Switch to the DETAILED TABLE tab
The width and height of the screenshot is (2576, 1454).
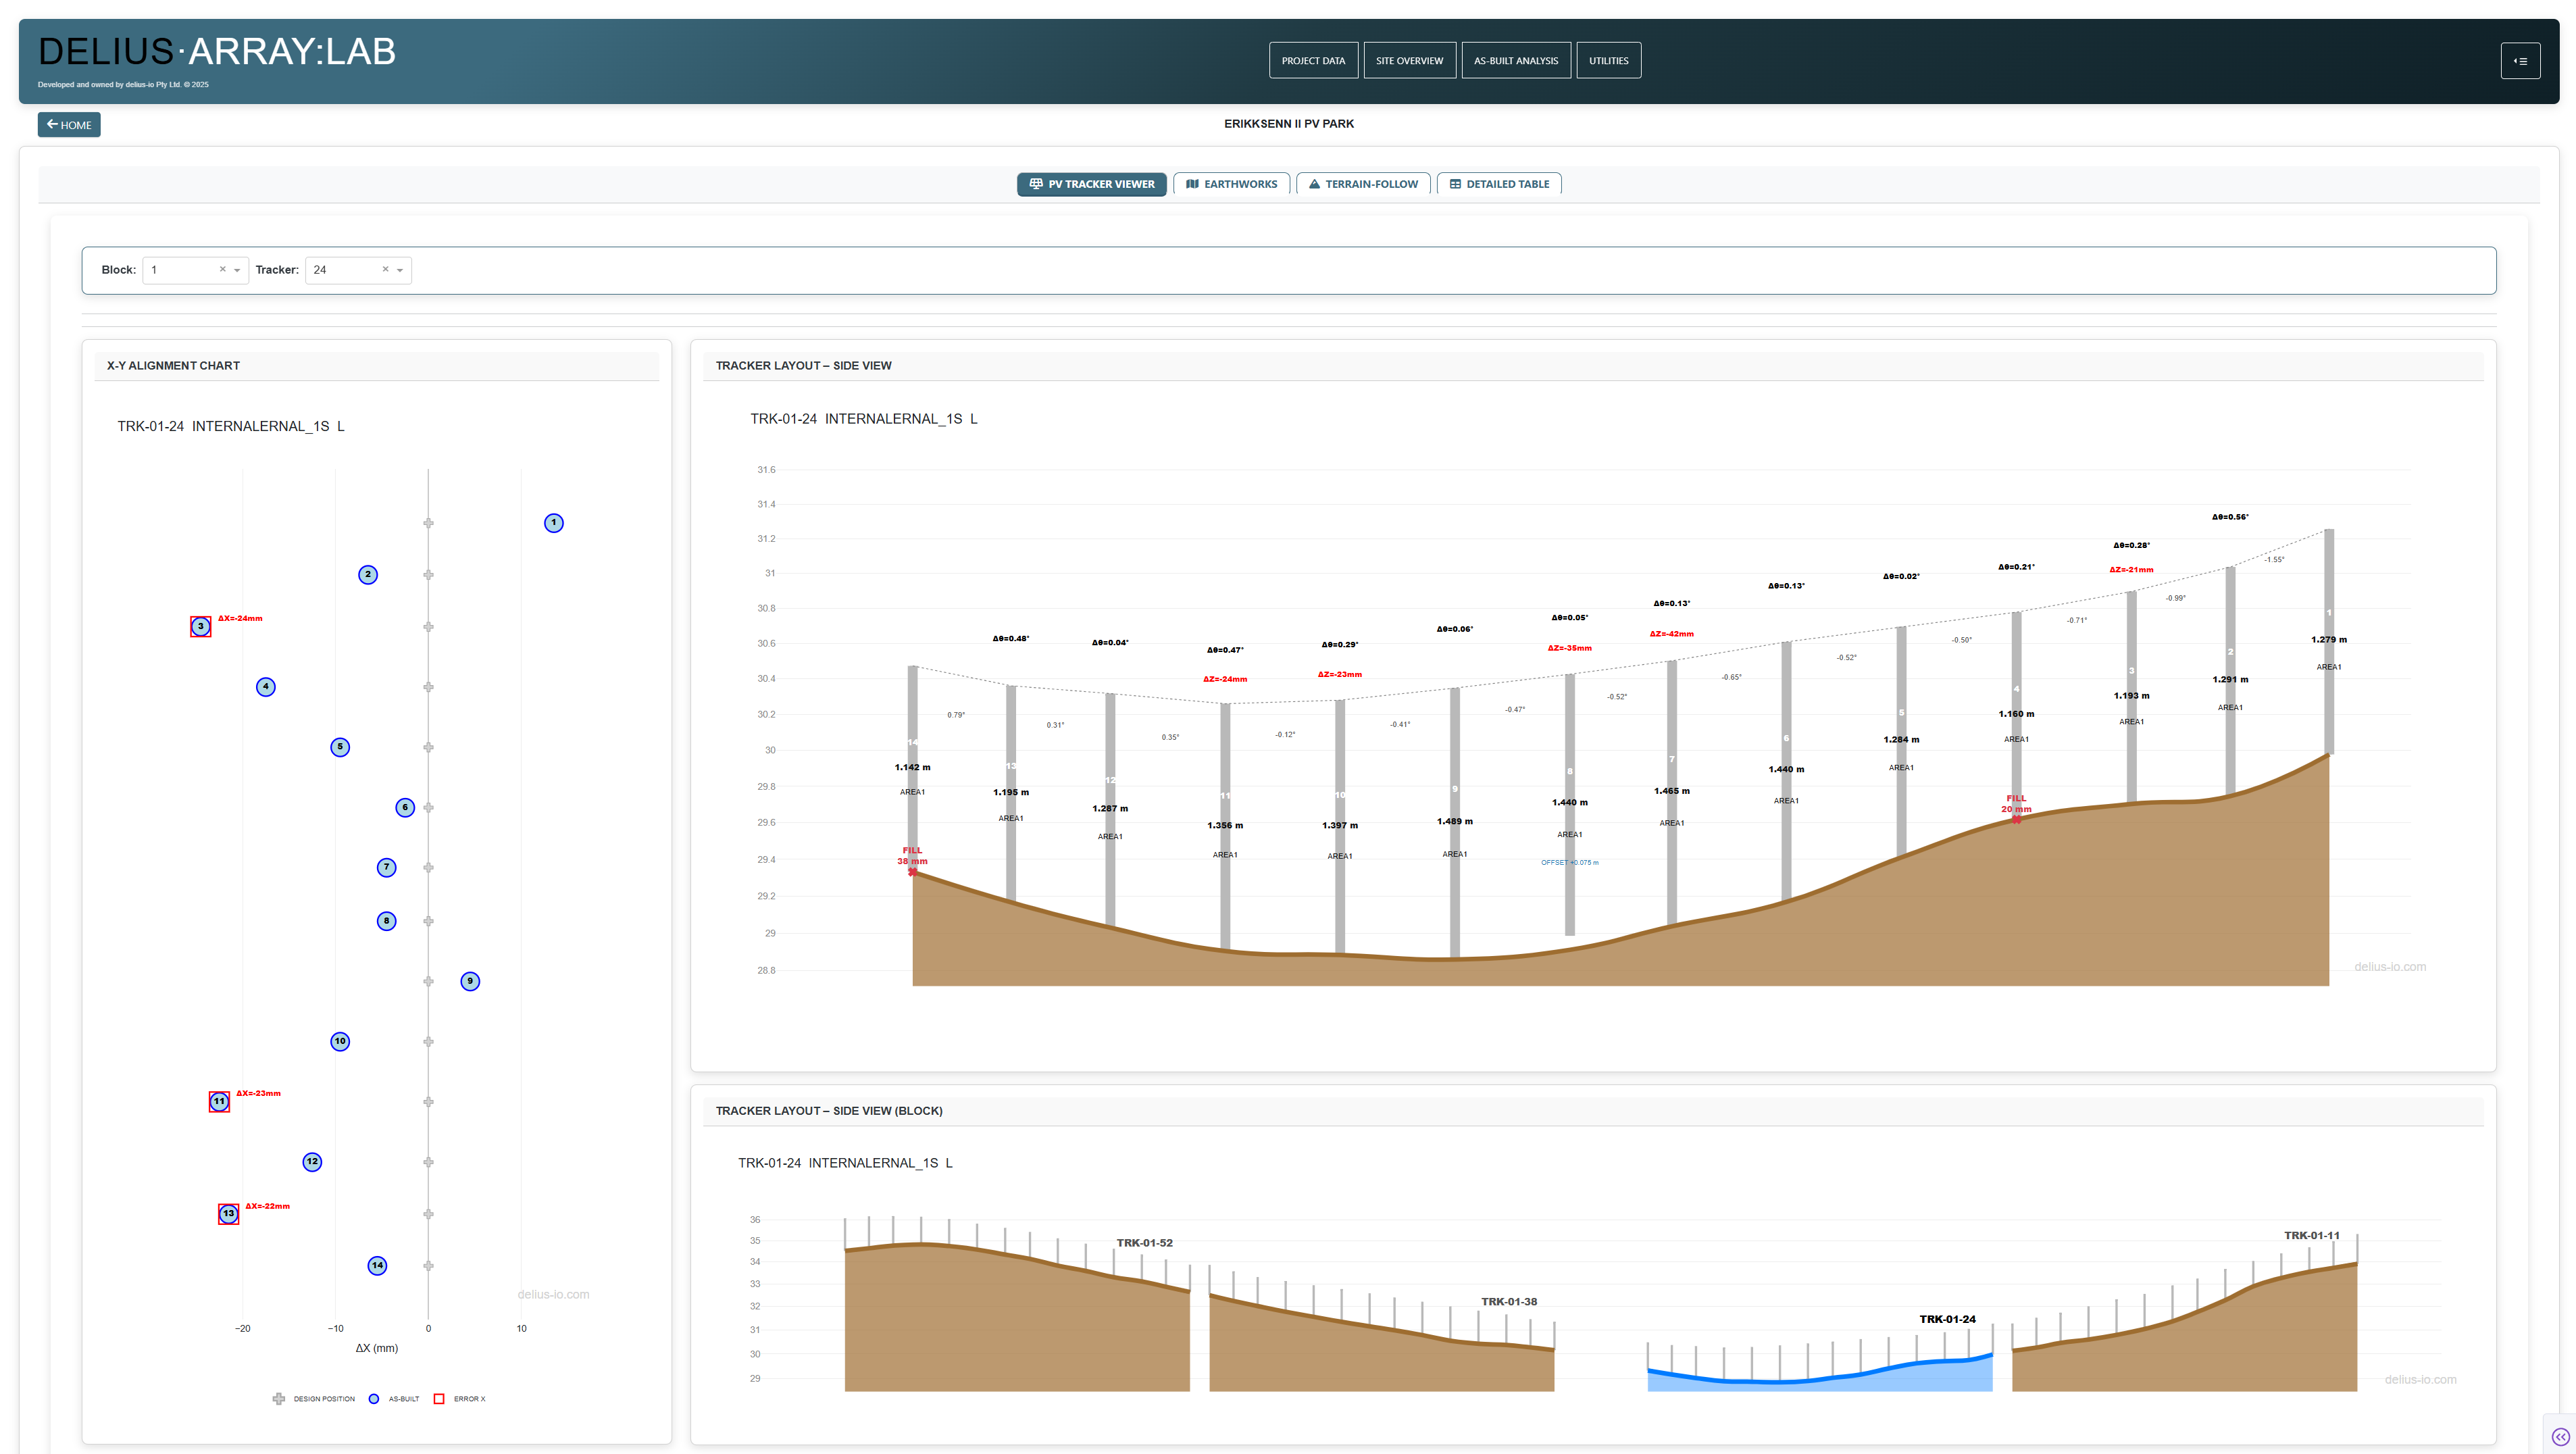click(x=1499, y=184)
